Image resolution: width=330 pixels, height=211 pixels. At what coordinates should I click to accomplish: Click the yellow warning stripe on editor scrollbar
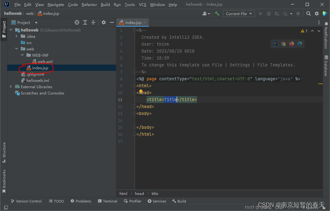(320, 84)
